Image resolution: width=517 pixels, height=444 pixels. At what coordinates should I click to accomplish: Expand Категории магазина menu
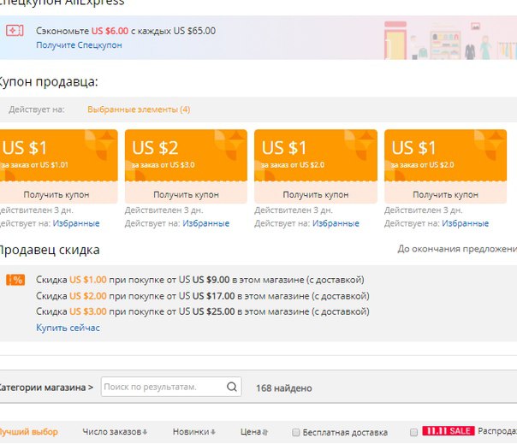click(45, 388)
